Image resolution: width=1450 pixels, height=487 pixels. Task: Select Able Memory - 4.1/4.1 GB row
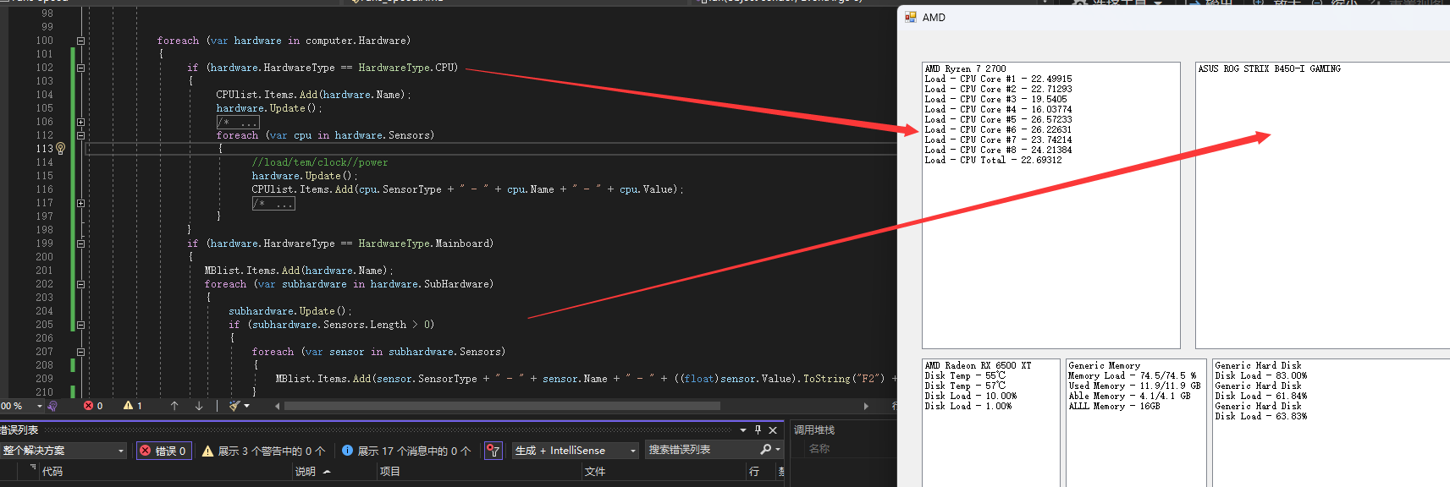tap(1130, 396)
